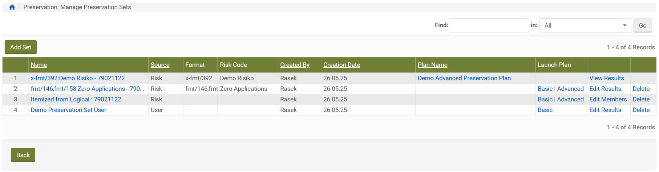Click the Add Set button
This screenshot has width=659, height=172.
(21, 47)
